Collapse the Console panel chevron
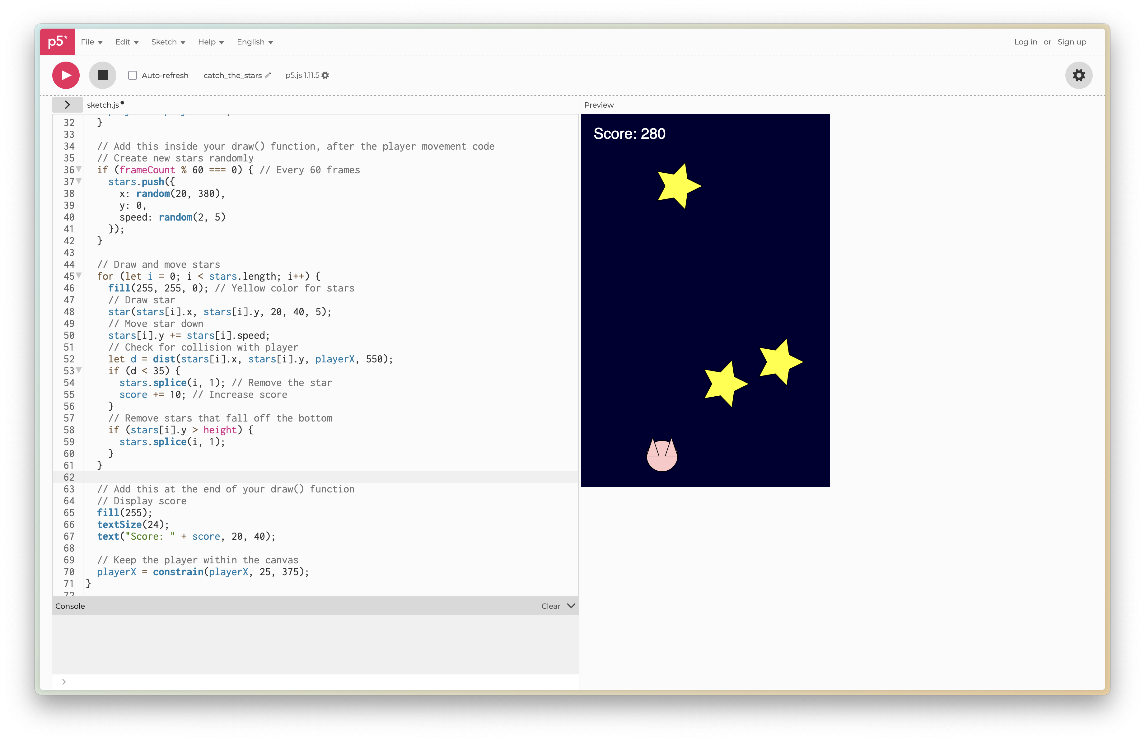Viewport: 1145px width, 741px height. (571, 605)
